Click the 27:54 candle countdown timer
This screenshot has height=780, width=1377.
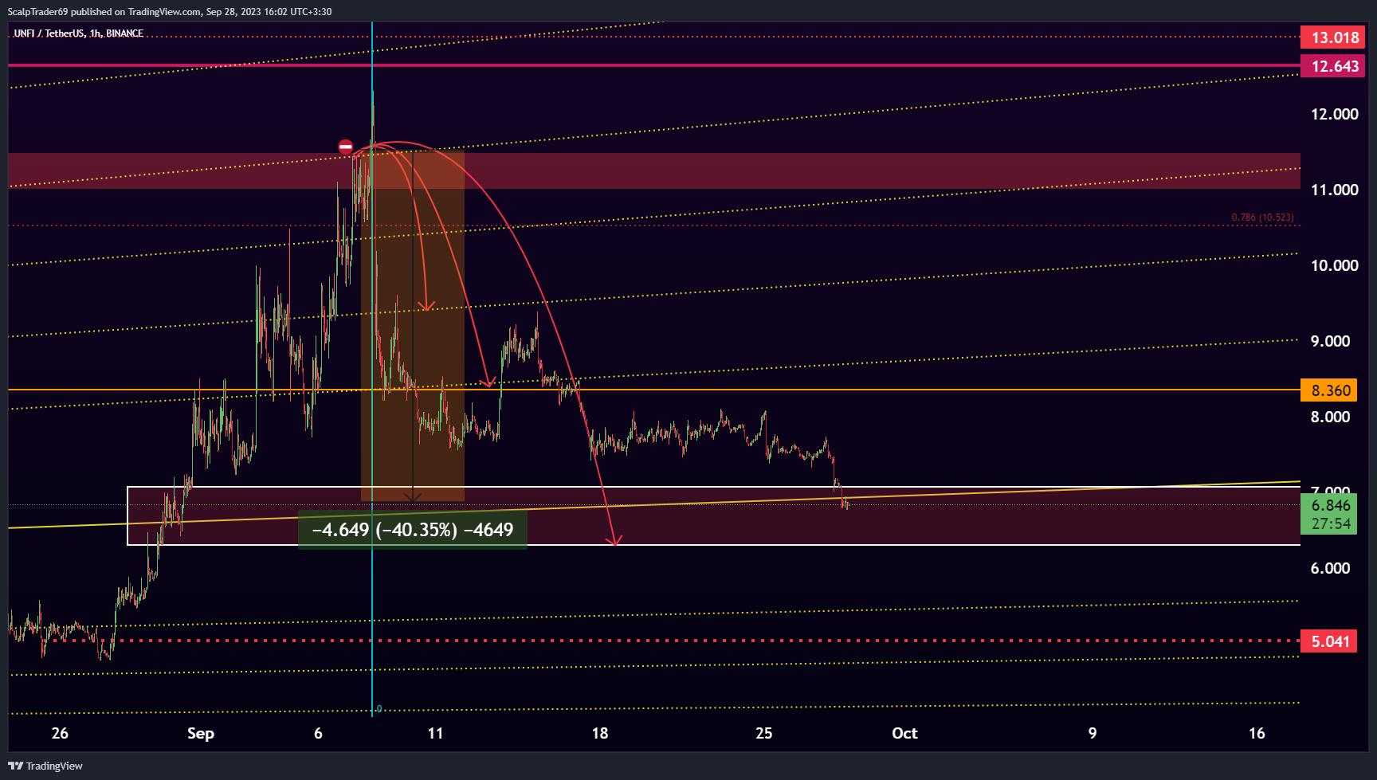1331,524
